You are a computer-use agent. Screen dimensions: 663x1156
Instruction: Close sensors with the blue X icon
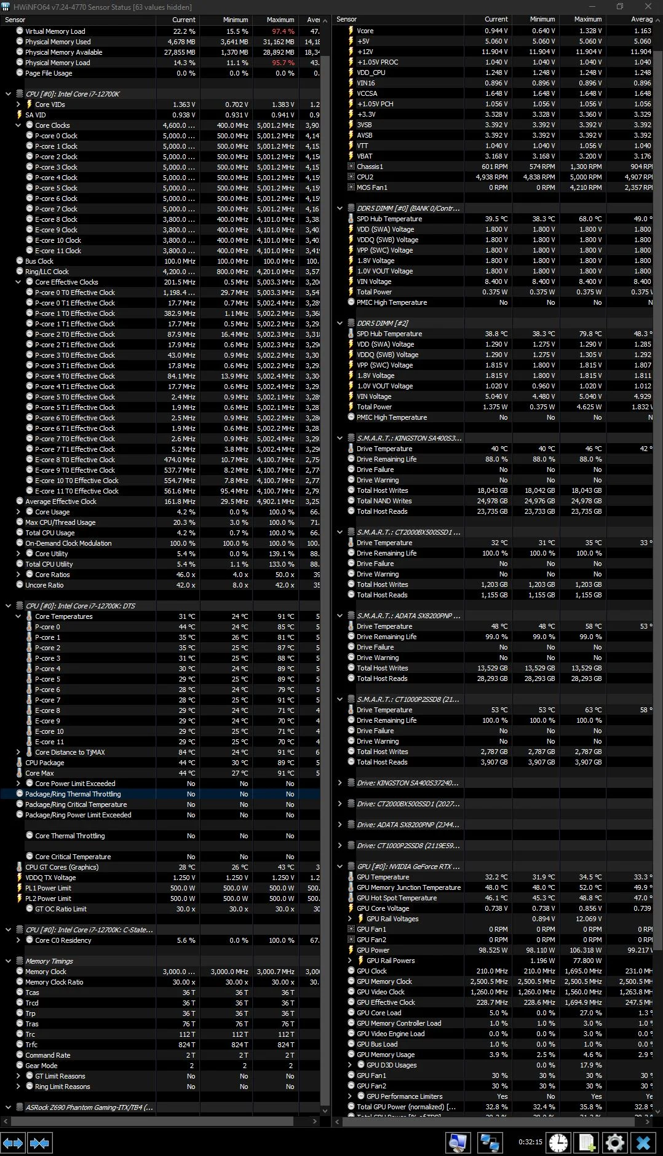pos(643,1142)
